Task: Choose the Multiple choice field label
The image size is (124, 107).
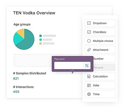Action: [103, 41]
